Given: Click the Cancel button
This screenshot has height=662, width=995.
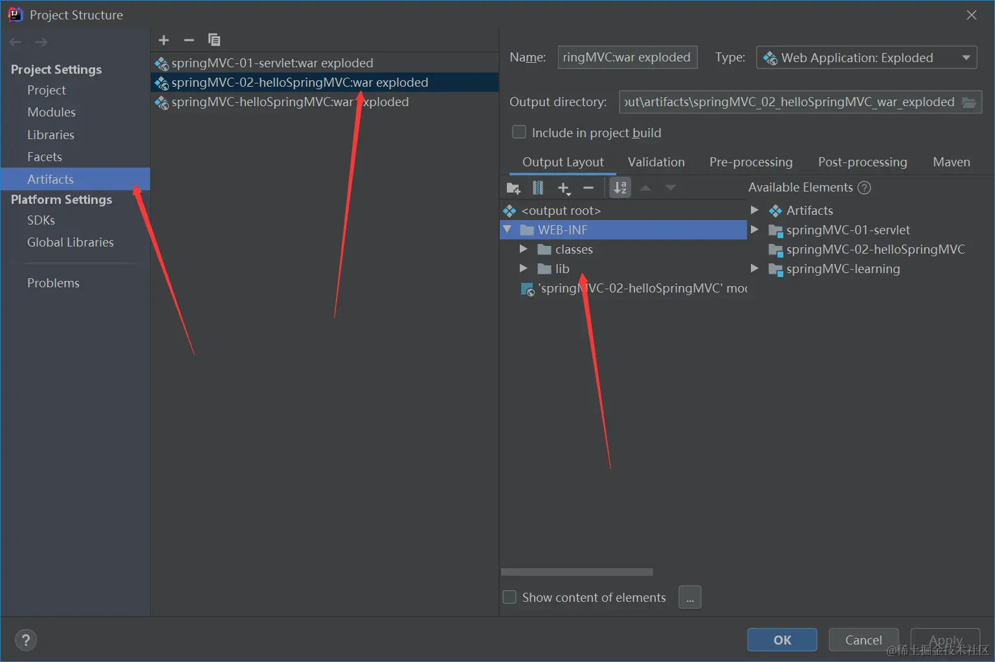Looking at the screenshot, I should pos(864,640).
